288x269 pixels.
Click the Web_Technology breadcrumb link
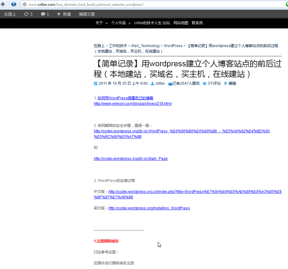[146, 46]
